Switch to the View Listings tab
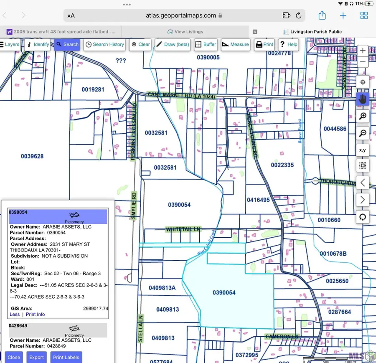The height and width of the screenshot is (363, 376). pos(185,32)
